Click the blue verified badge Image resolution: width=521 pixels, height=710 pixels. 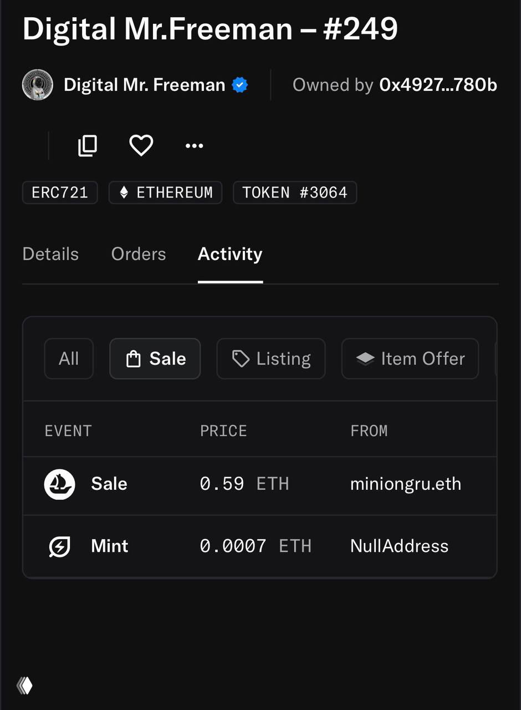[240, 85]
